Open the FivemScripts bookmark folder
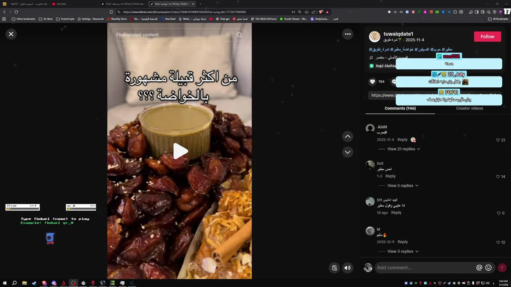The image size is (511, 287). point(65,19)
